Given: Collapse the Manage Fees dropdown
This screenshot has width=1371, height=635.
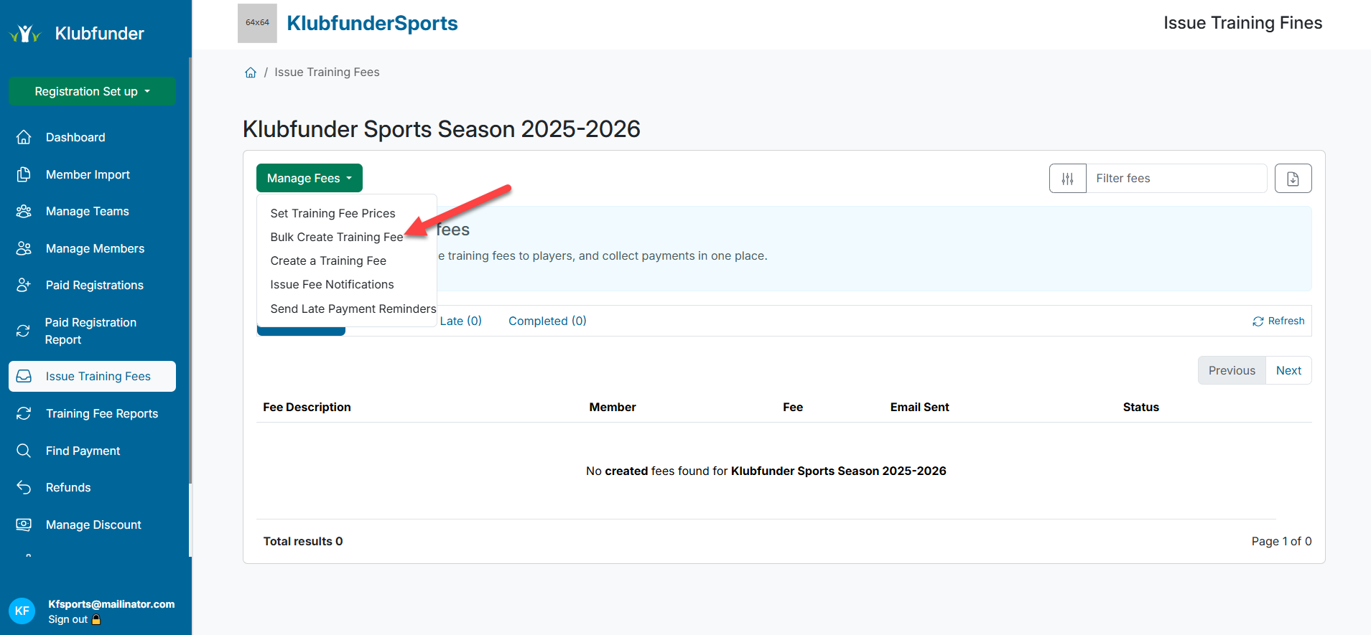Looking at the screenshot, I should (x=309, y=178).
